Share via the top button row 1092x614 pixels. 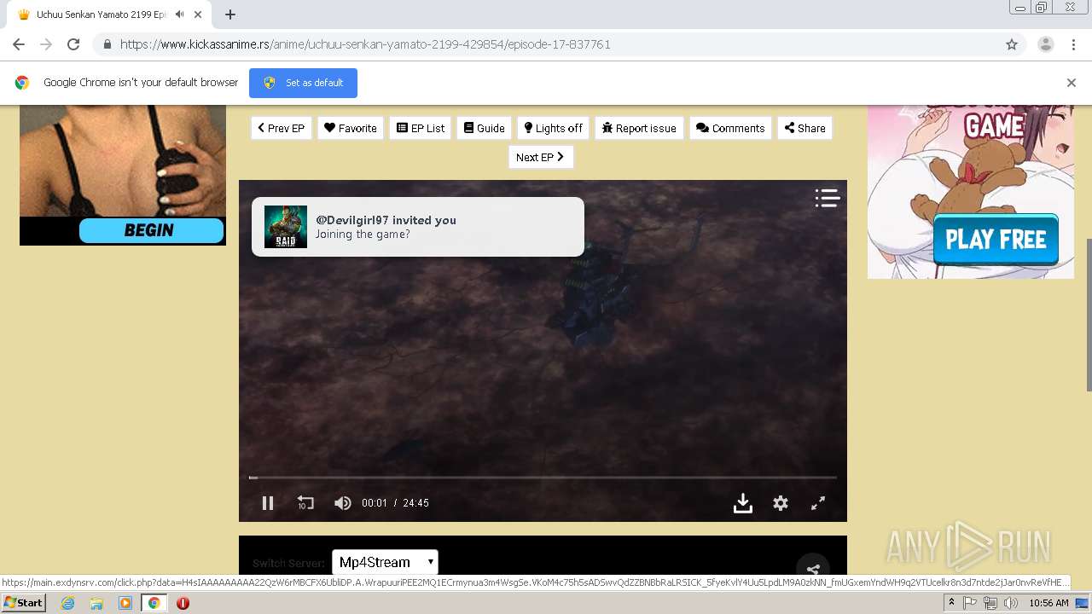804,128
